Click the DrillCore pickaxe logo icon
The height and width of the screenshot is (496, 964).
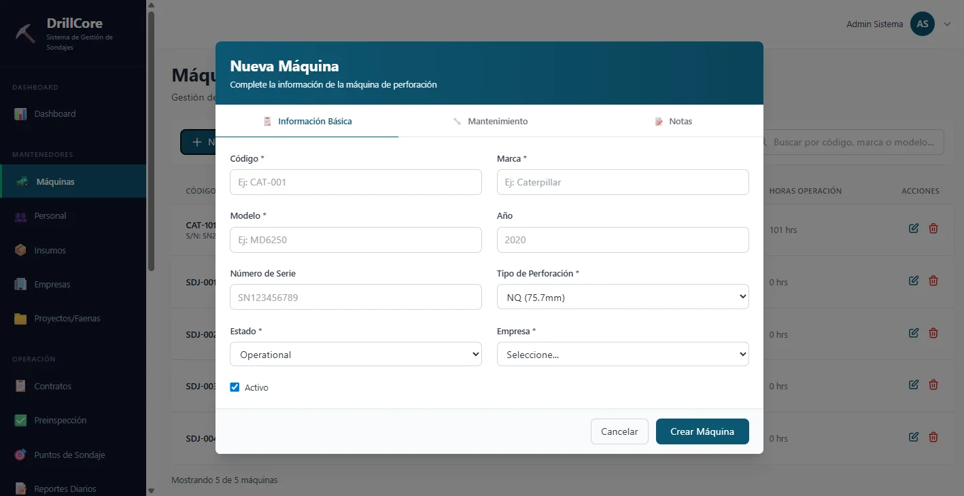pyautogui.click(x=26, y=33)
